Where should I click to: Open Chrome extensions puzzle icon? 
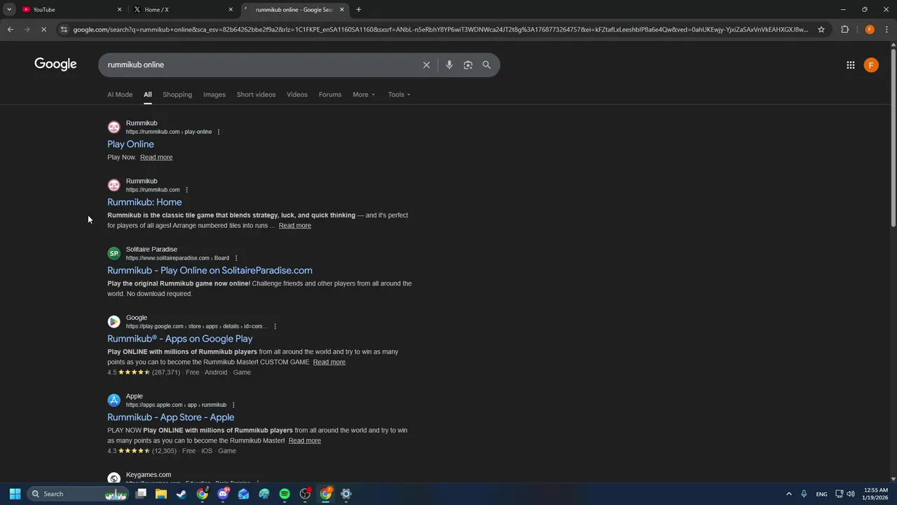[844, 29]
